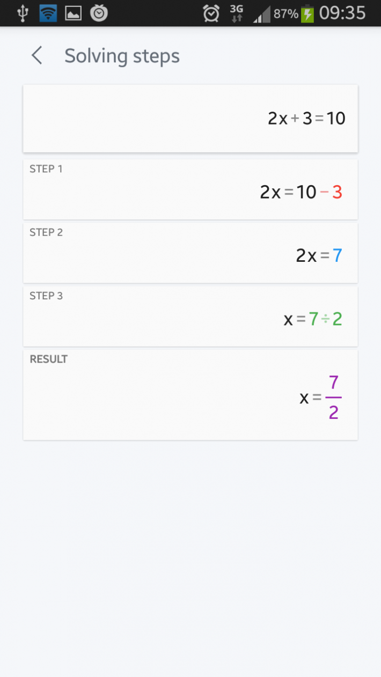Tap the purple 7/2 fraction result

334,398
